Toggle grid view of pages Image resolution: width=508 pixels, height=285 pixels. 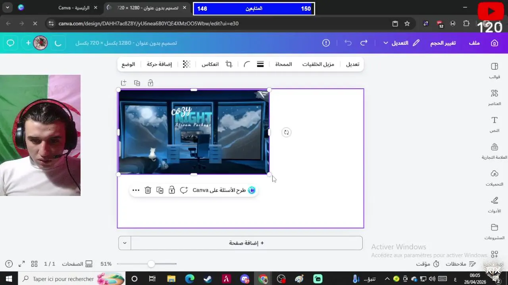point(34,264)
